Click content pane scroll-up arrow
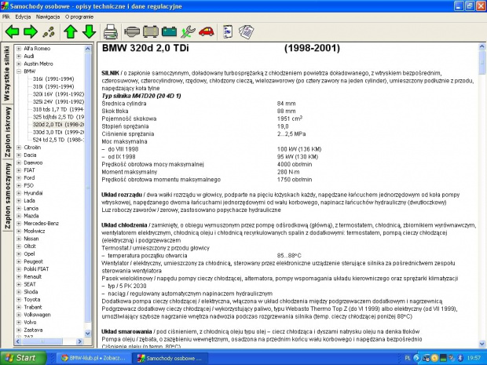 (482, 47)
